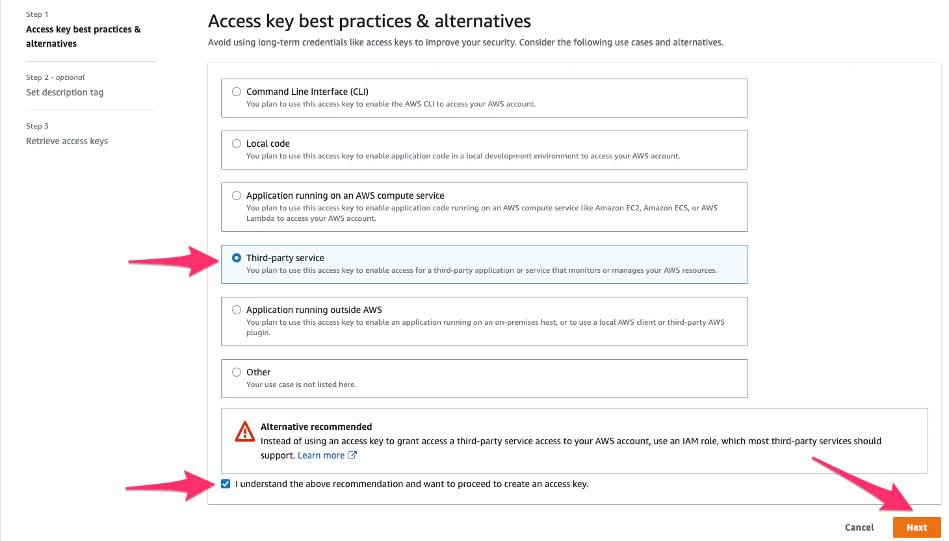949x541 pixels.
Task: Select the Third-party service radio button
Action: click(237, 257)
